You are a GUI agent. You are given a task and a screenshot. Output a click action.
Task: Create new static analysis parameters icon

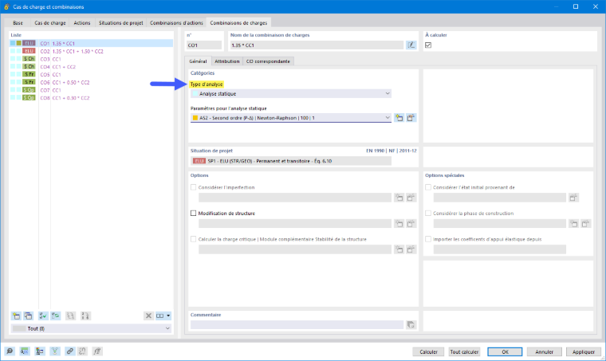[399, 118]
